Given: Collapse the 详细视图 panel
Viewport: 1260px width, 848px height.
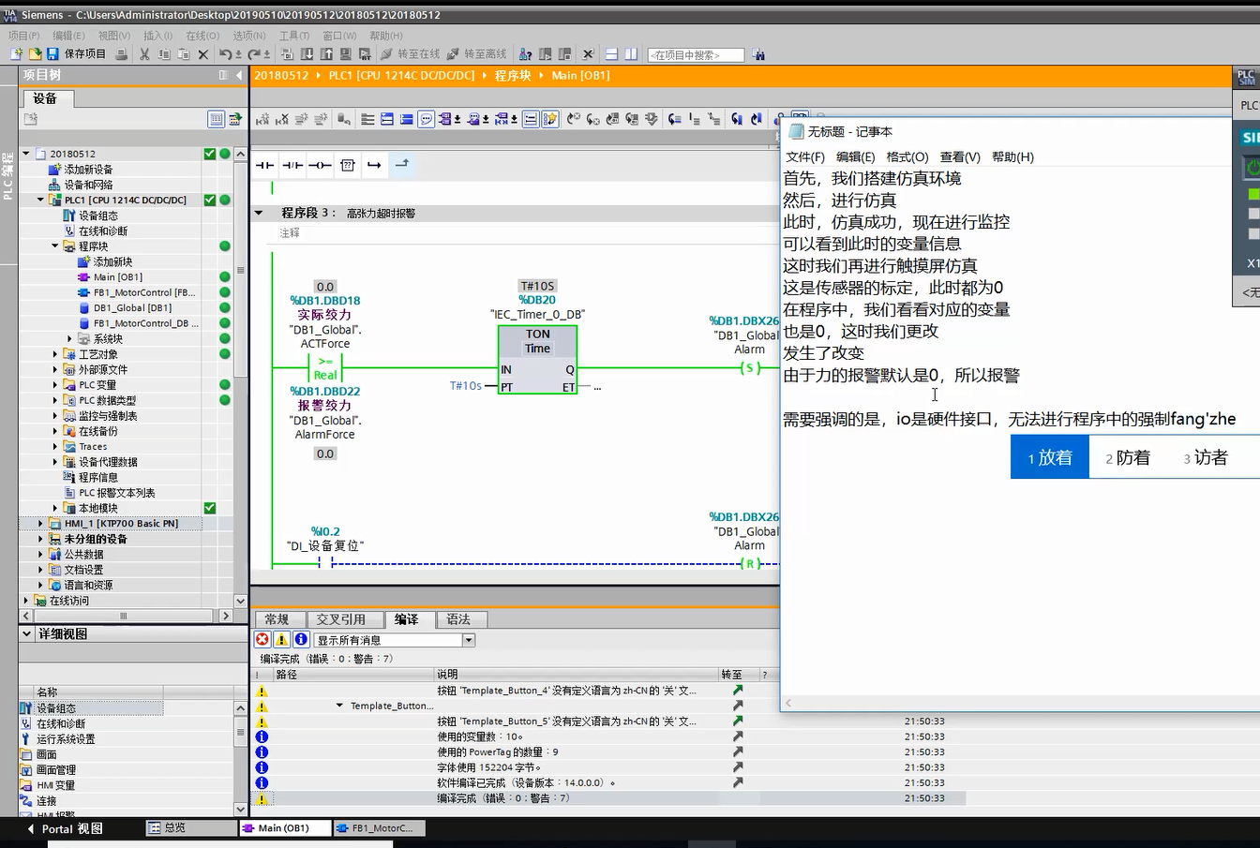Looking at the screenshot, I should click(x=27, y=634).
